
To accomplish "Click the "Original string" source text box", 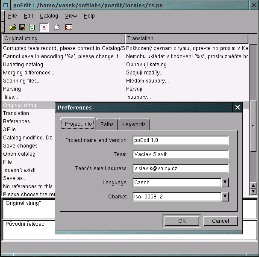I will (x=29, y=209).
